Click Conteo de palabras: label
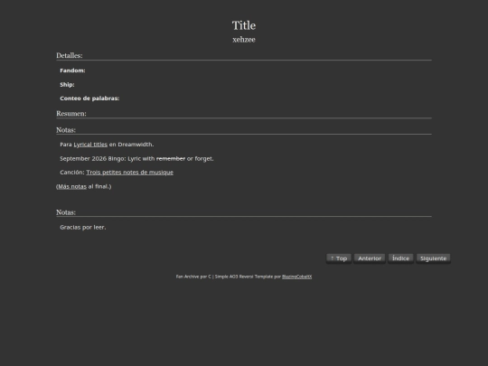 click(x=89, y=99)
